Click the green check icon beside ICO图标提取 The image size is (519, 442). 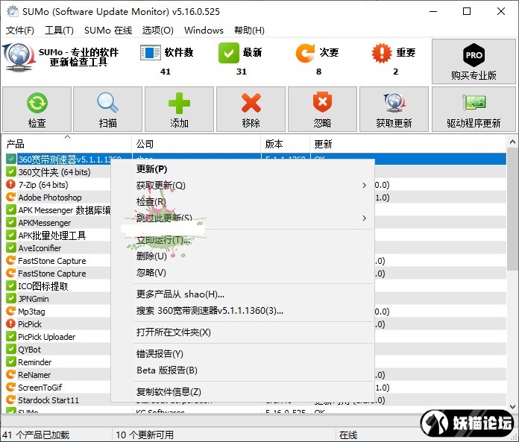(11, 285)
